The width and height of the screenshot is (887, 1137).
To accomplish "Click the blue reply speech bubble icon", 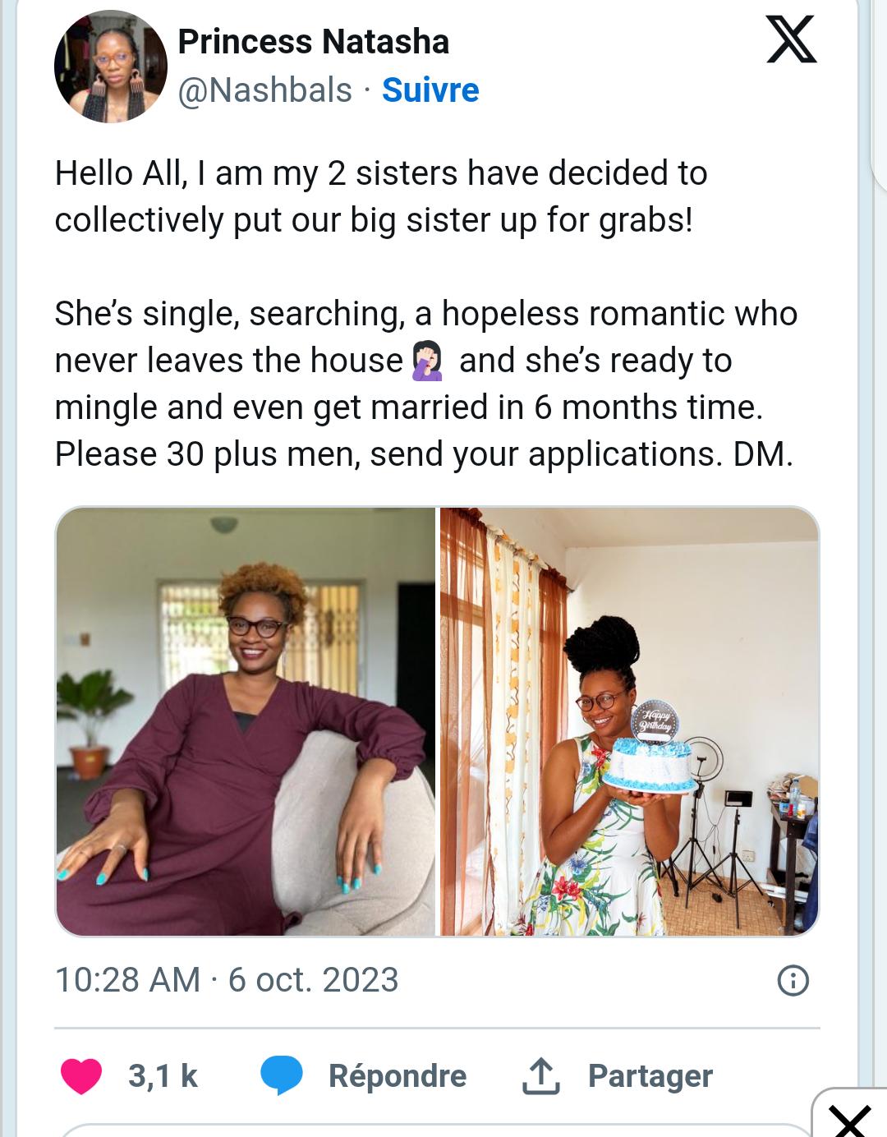I will tap(281, 1075).
